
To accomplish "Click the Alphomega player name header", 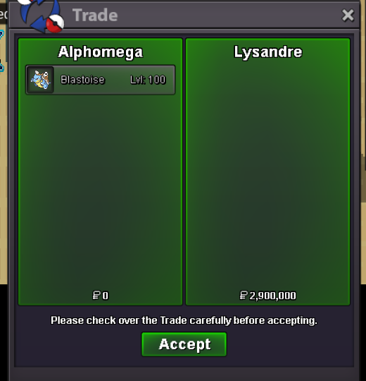I will coord(101,52).
